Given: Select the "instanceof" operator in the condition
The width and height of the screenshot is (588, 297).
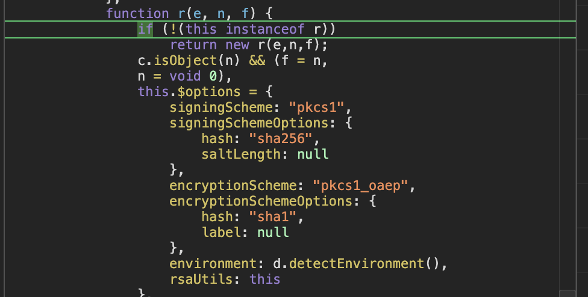Looking at the screenshot, I should (x=265, y=29).
